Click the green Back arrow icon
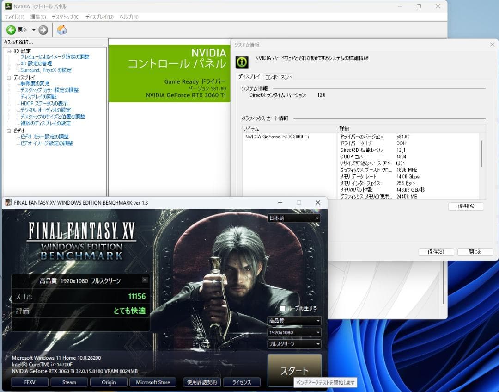The image size is (499, 392). 11,30
